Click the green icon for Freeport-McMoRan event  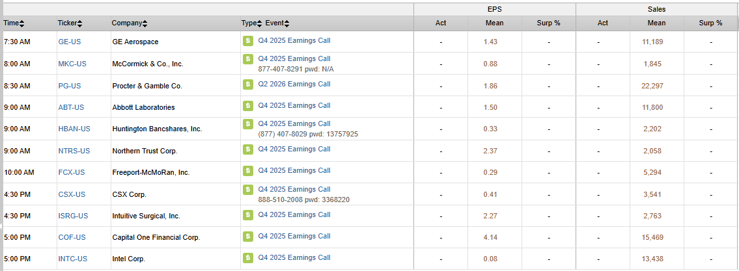[x=247, y=172]
